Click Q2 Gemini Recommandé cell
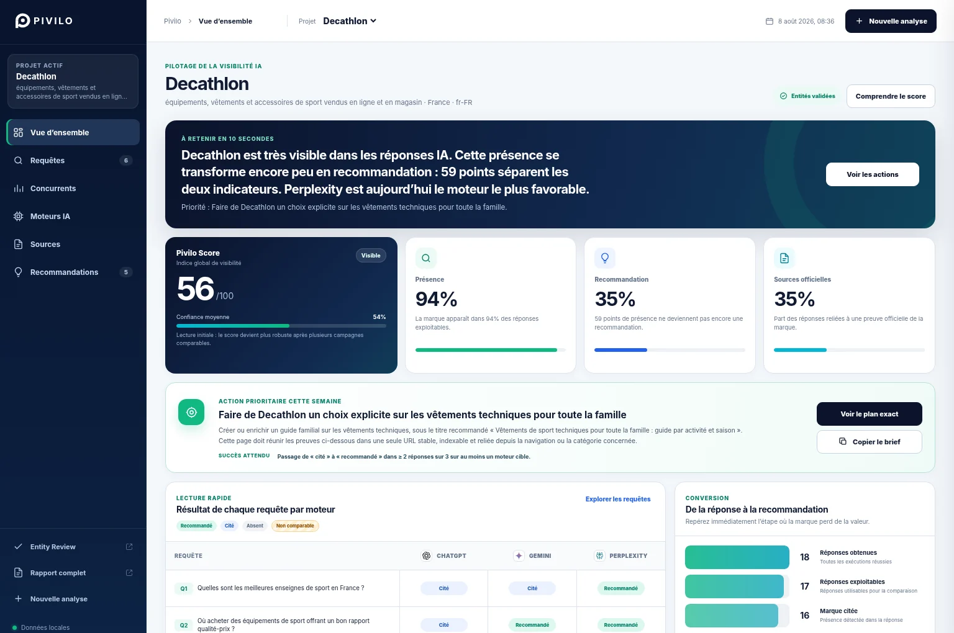This screenshot has width=954, height=633. coord(532,625)
